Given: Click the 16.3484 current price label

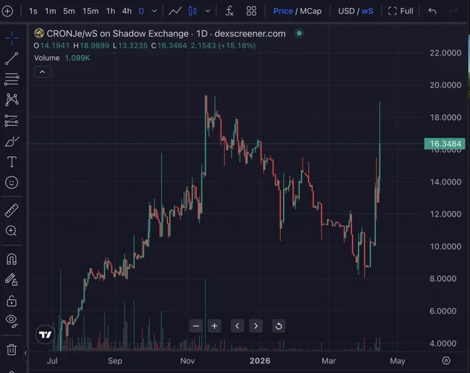Looking at the screenshot, I should pyautogui.click(x=445, y=144).
